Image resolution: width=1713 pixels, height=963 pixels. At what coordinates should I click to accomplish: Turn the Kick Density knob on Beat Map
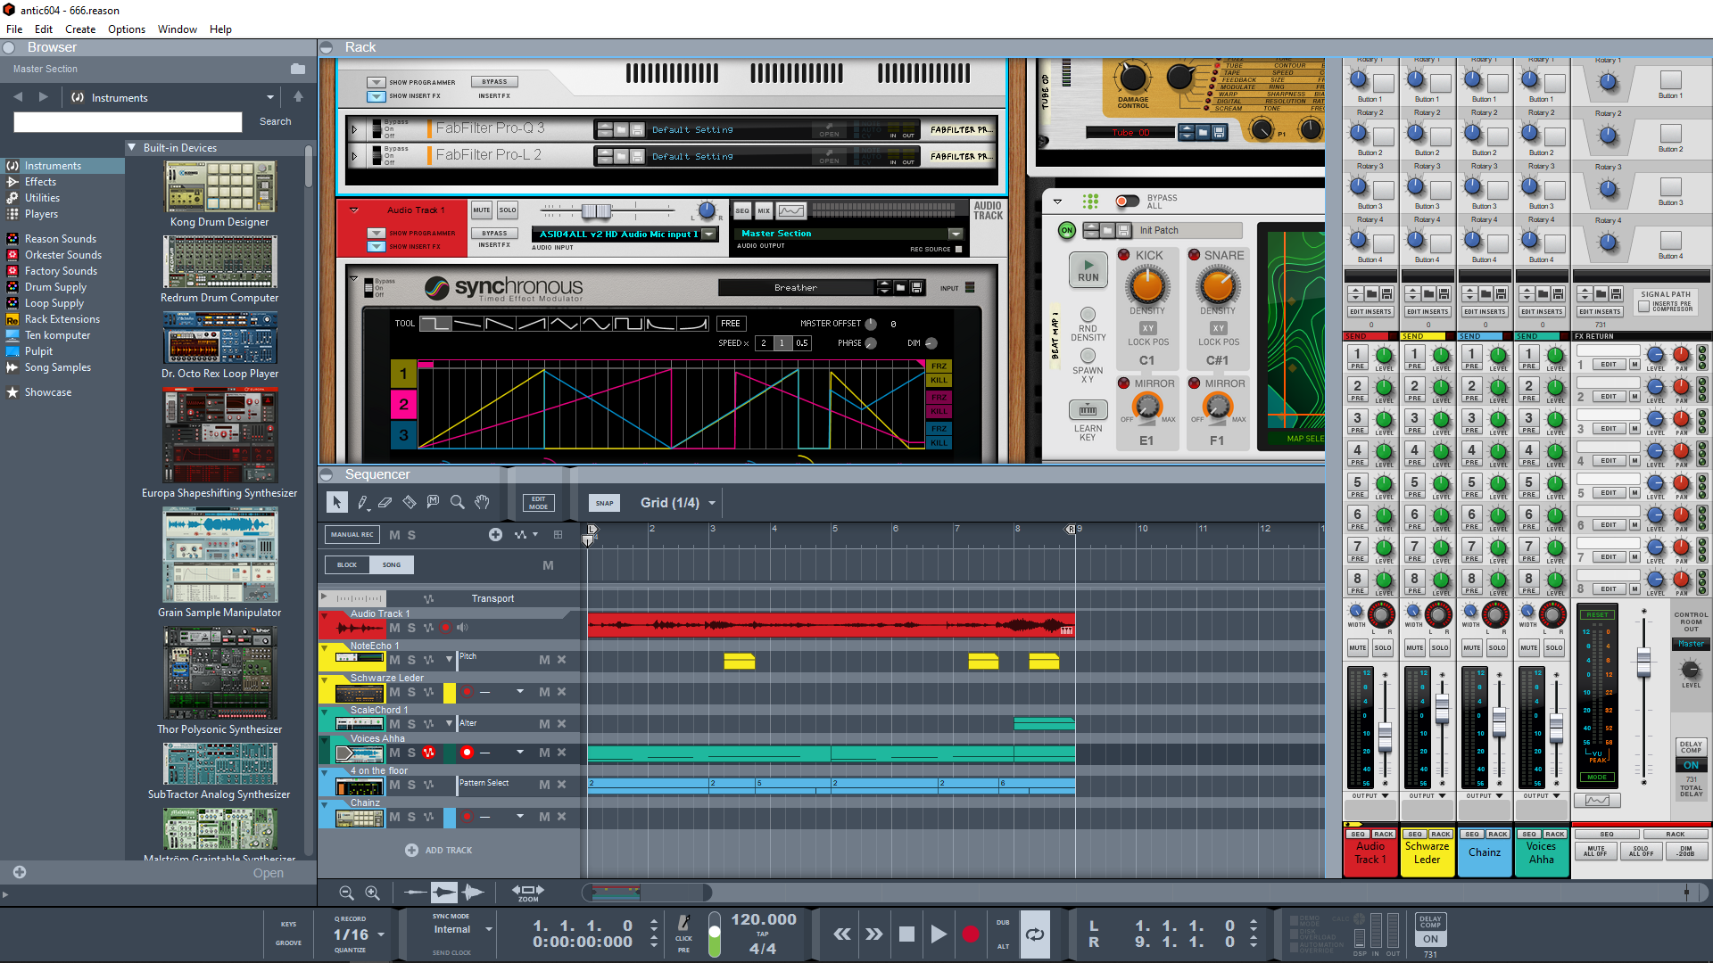tap(1146, 285)
